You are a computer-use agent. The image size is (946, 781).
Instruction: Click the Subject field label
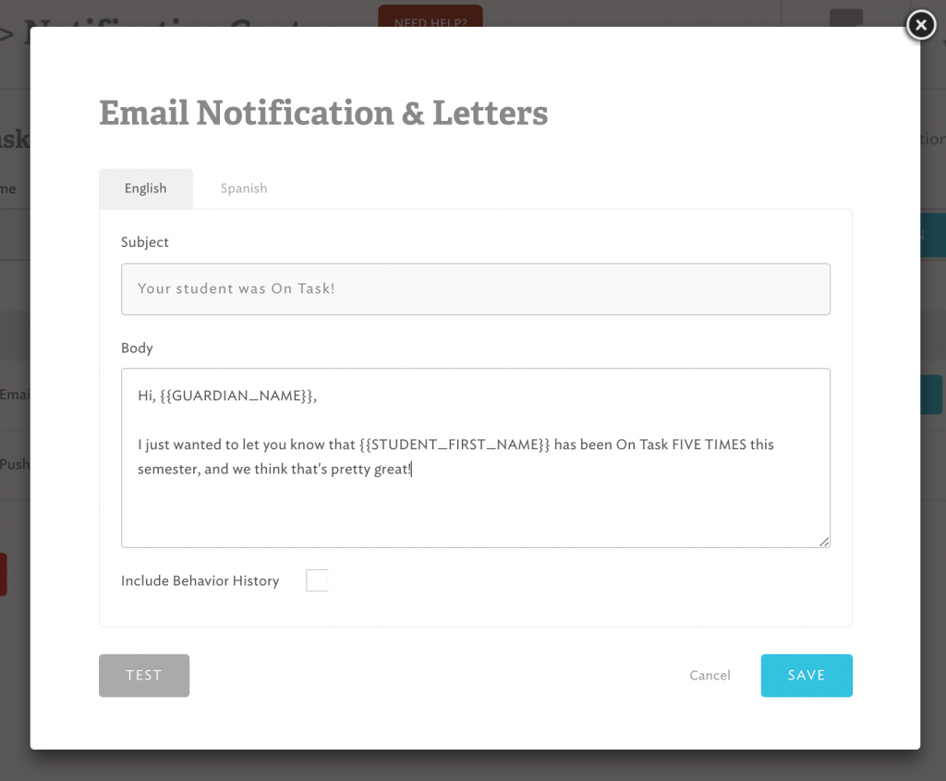tap(145, 242)
